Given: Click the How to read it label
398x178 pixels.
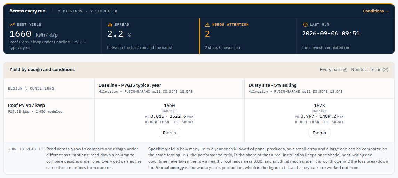Looking at the screenshot, I should pyautogui.click(x=26, y=149).
